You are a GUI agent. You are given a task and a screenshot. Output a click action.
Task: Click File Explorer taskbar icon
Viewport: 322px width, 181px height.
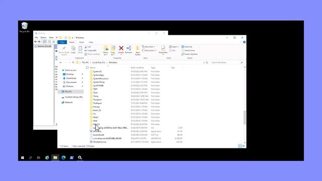point(55,157)
